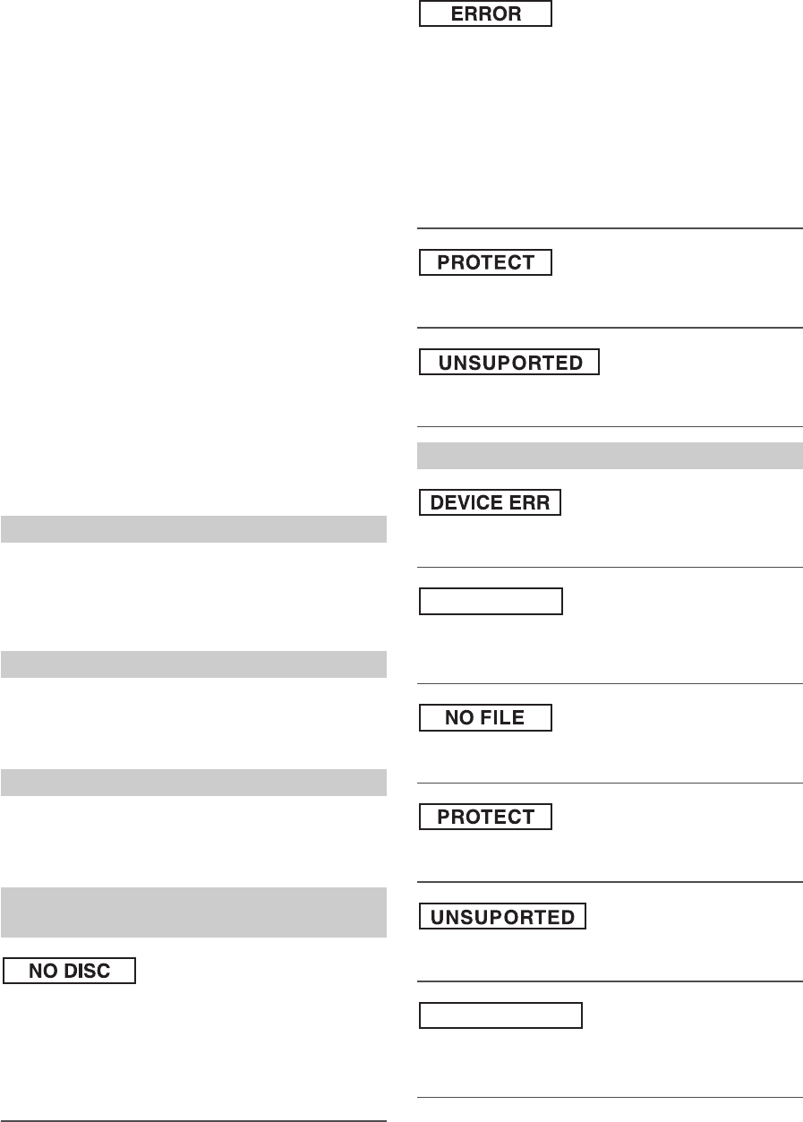Click the PROTECT box below NO FILE
The height and width of the screenshot is (1122, 803).
tap(486, 817)
